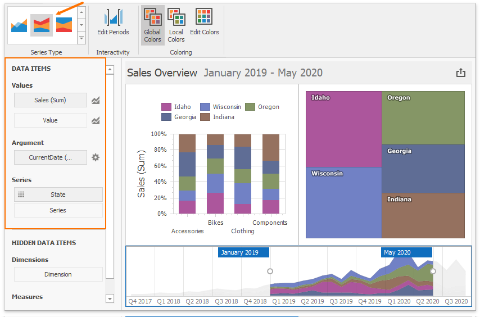This screenshot has height=317, width=480.
Task: Choose the full-stacked area series type
Action: pos(64,25)
